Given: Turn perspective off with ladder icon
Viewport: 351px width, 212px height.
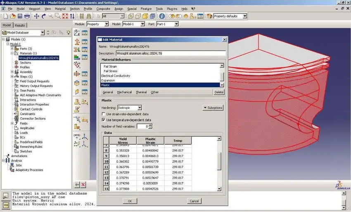Looking at the screenshot, I should 82,16.
